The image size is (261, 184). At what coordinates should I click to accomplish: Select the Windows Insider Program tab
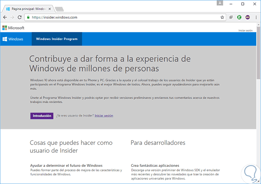57,39
